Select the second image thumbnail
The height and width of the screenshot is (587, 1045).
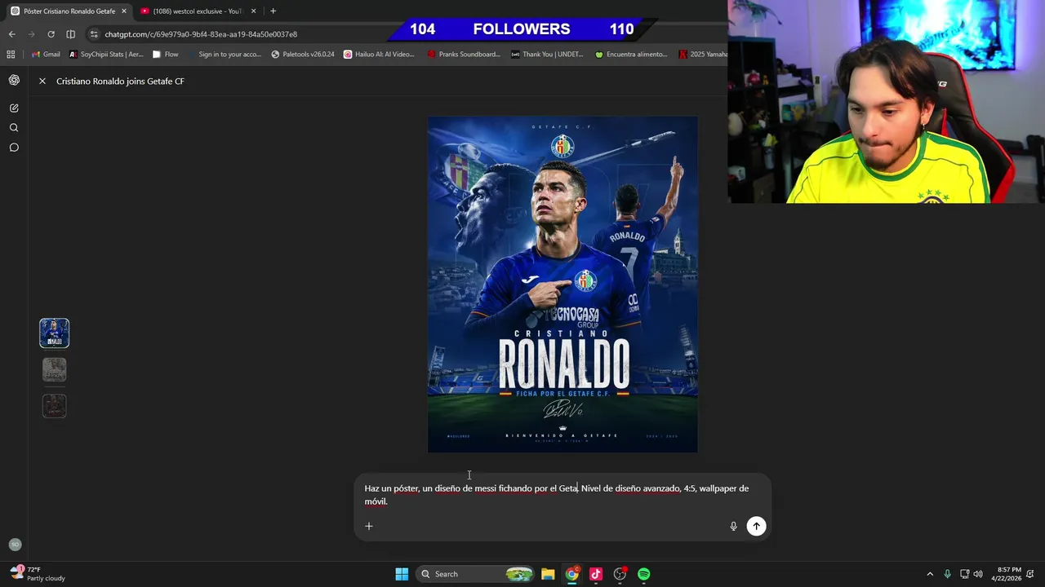[55, 369]
